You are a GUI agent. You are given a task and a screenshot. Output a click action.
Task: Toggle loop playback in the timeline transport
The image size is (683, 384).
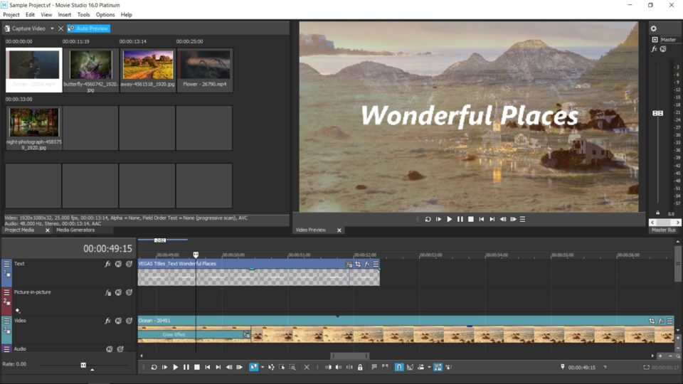tap(154, 368)
